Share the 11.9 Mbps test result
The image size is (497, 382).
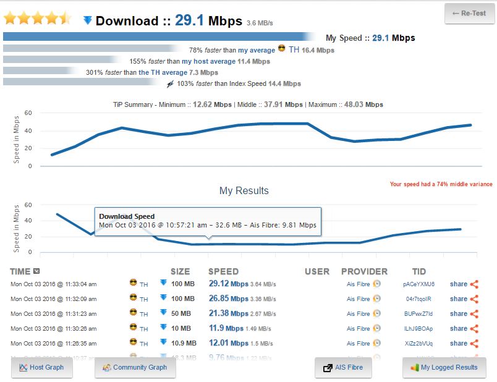pyautogui.click(x=474, y=329)
